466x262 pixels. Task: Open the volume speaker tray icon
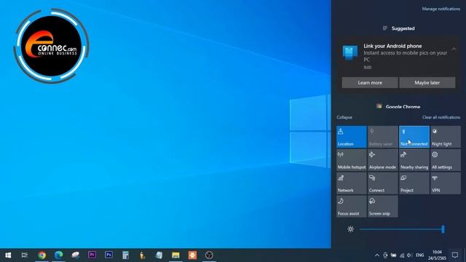click(409, 255)
